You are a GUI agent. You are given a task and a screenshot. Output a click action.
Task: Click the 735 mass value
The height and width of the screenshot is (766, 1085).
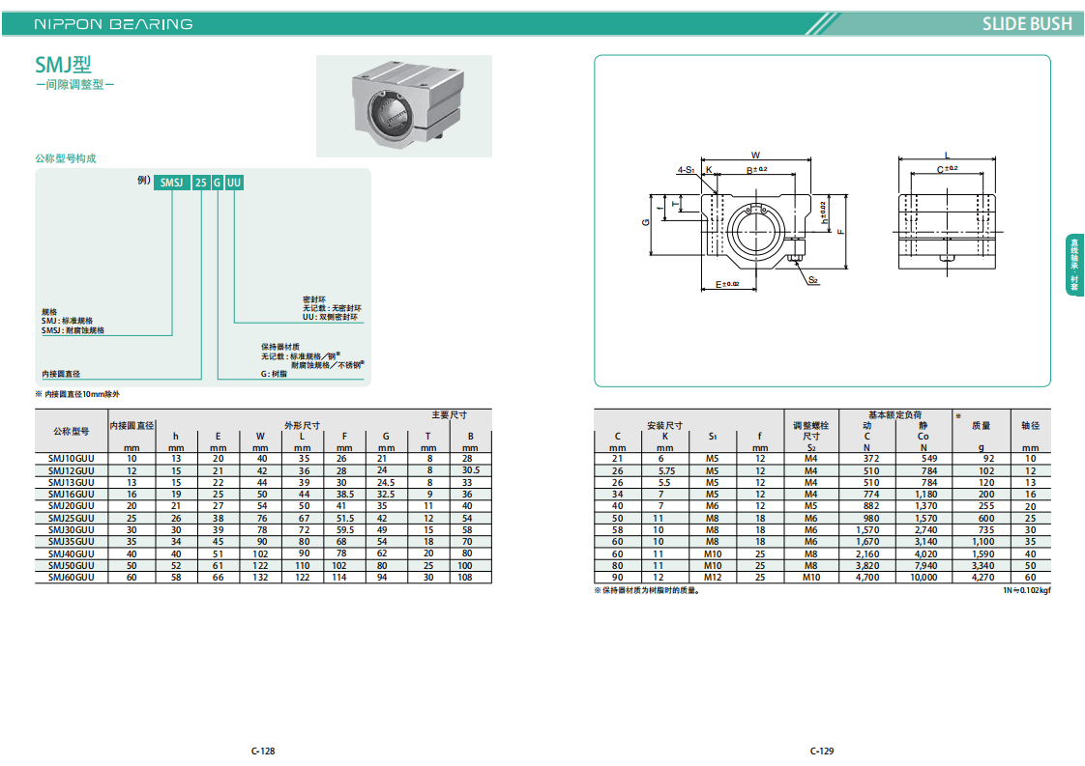[986, 529]
